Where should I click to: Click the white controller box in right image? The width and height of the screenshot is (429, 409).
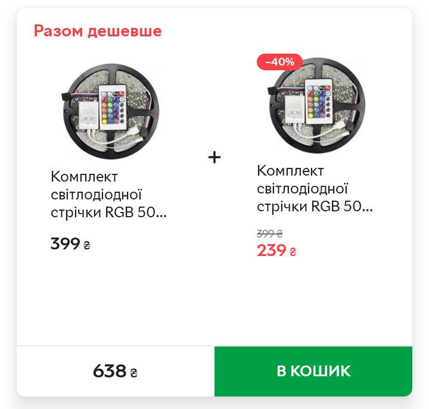(x=295, y=110)
